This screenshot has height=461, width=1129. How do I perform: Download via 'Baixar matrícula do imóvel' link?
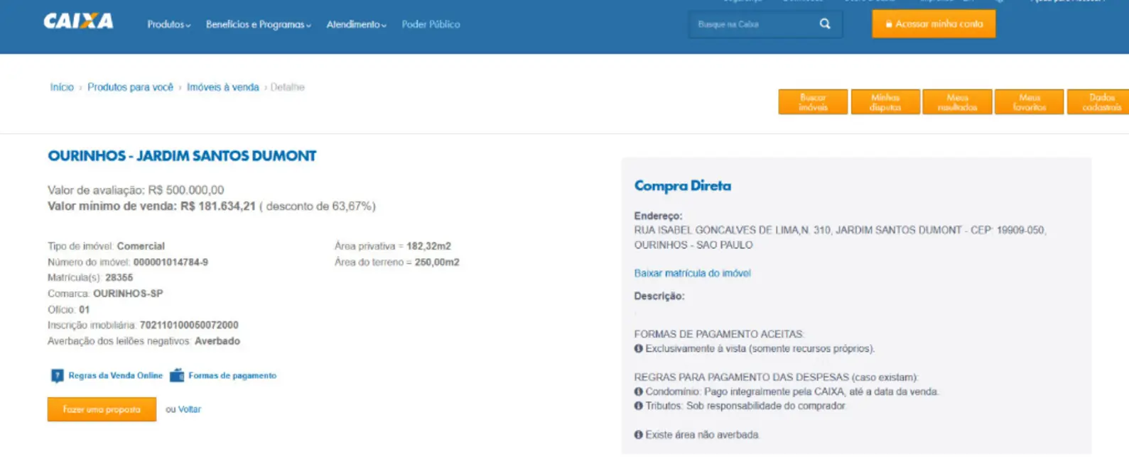click(x=692, y=273)
